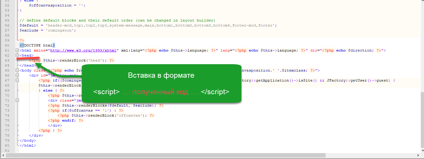Click the $exclude = 'comingsoon' line
The height and width of the screenshot is (159, 424).
(x=48, y=30)
